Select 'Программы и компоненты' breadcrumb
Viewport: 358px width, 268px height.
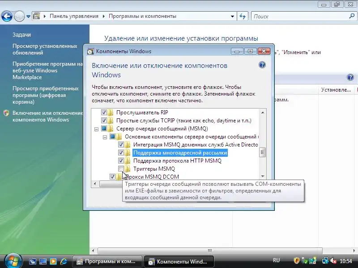point(142,16)
